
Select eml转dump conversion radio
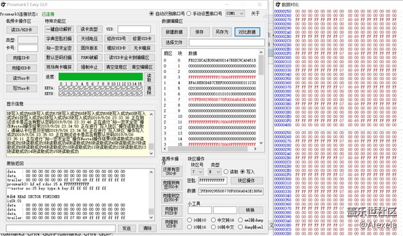[241, 220]
